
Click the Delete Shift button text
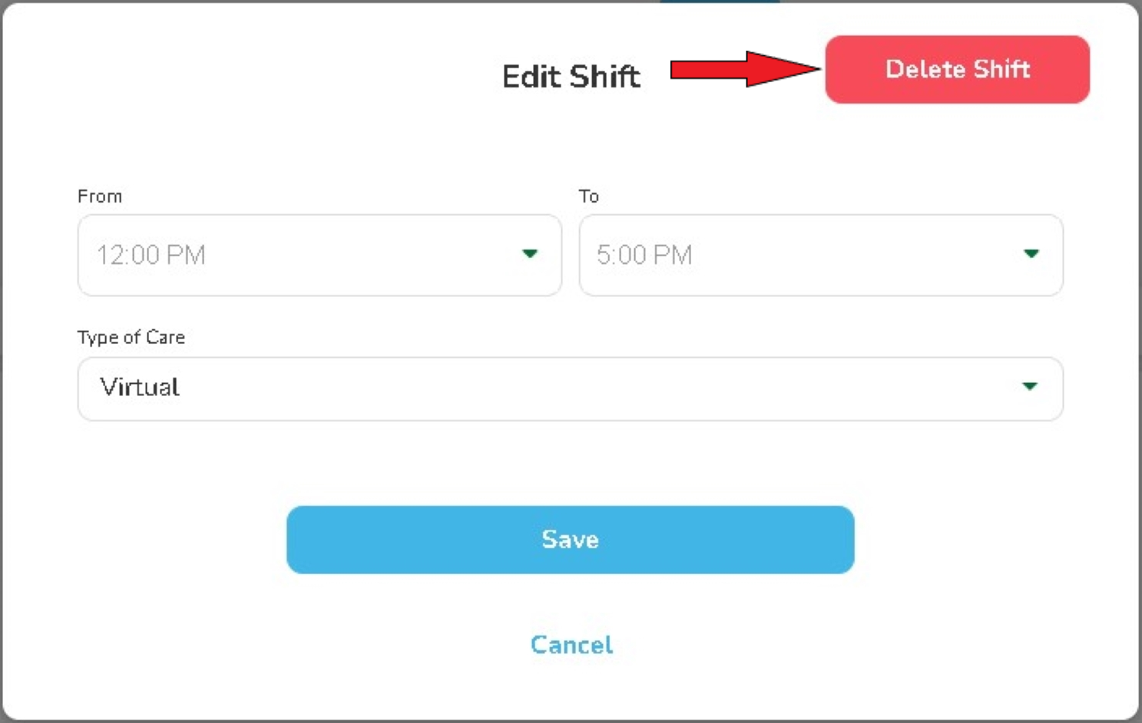pyautogui.click(x=957, y=69)
